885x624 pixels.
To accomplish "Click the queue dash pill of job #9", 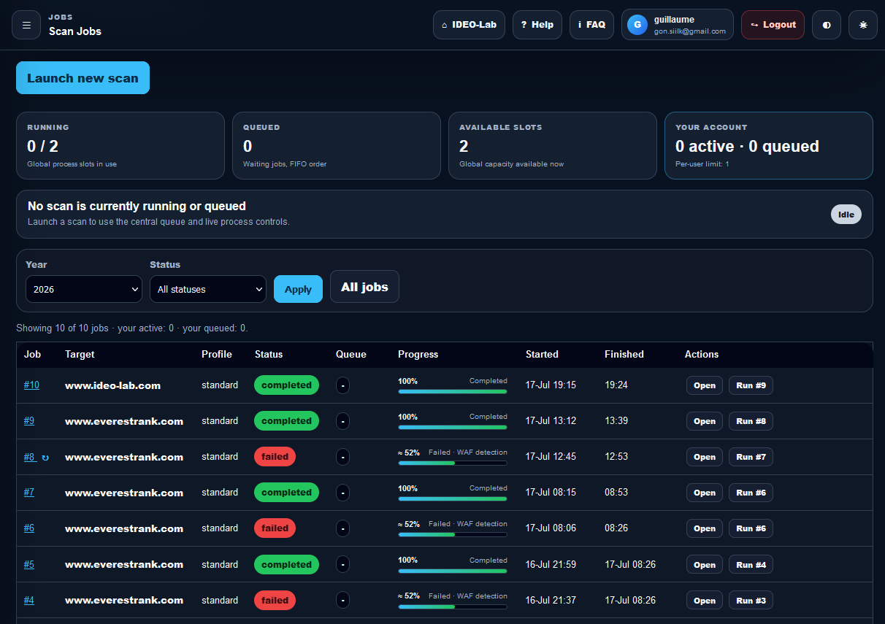I will tap(342, 421).
